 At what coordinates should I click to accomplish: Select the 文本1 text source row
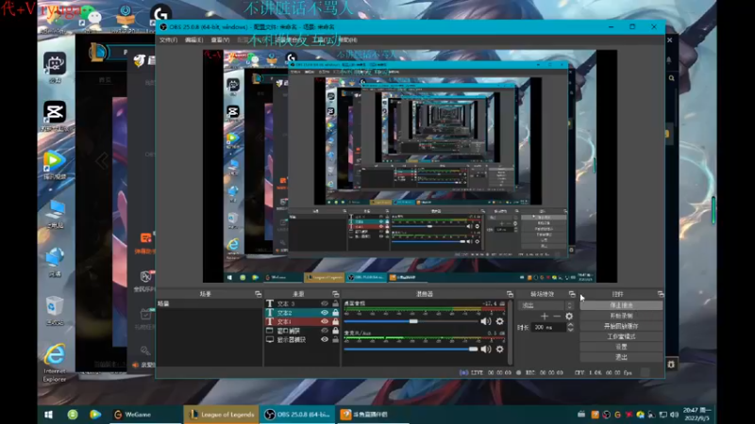pyautogui.click(x=302, y=321)
